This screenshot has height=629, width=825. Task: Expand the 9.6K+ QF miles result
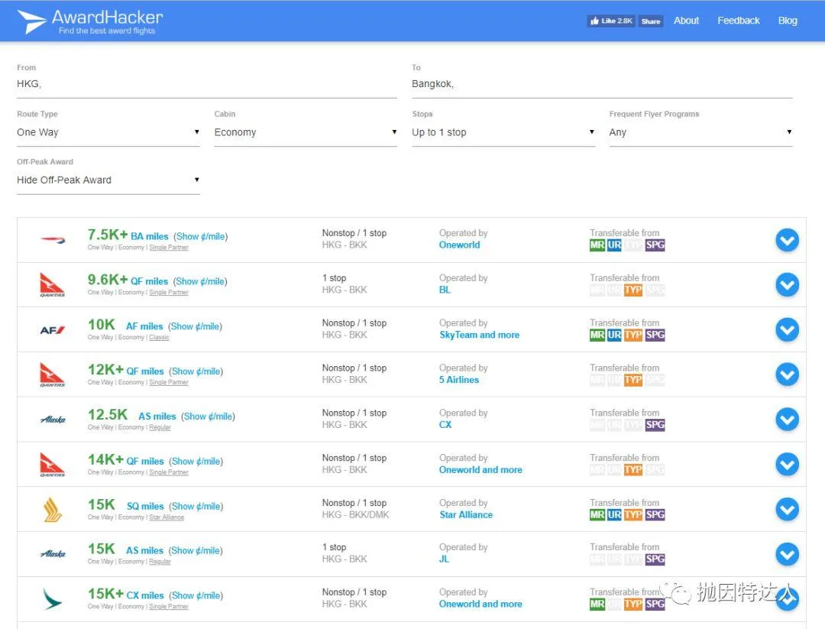787,285
